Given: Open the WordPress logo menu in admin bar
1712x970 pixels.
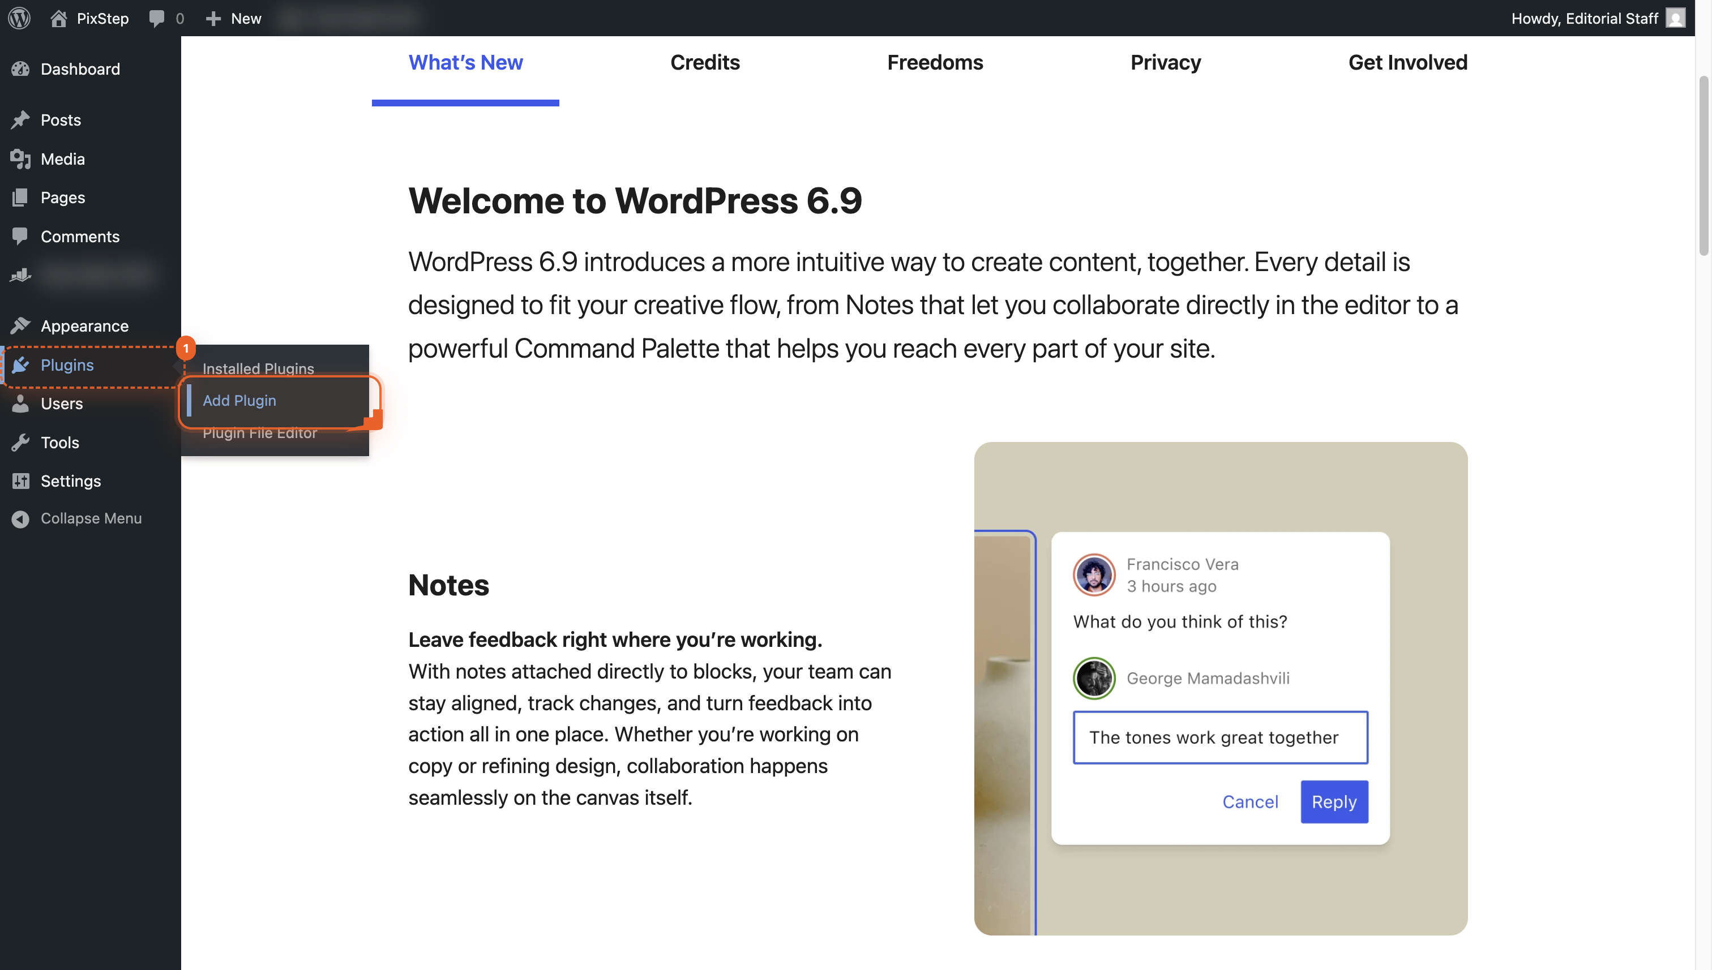Looking at the screenshot, I should 19,18.
